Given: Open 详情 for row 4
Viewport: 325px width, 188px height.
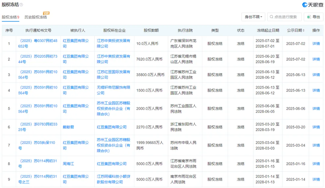Looking at the screenshot, I should 316,90.
